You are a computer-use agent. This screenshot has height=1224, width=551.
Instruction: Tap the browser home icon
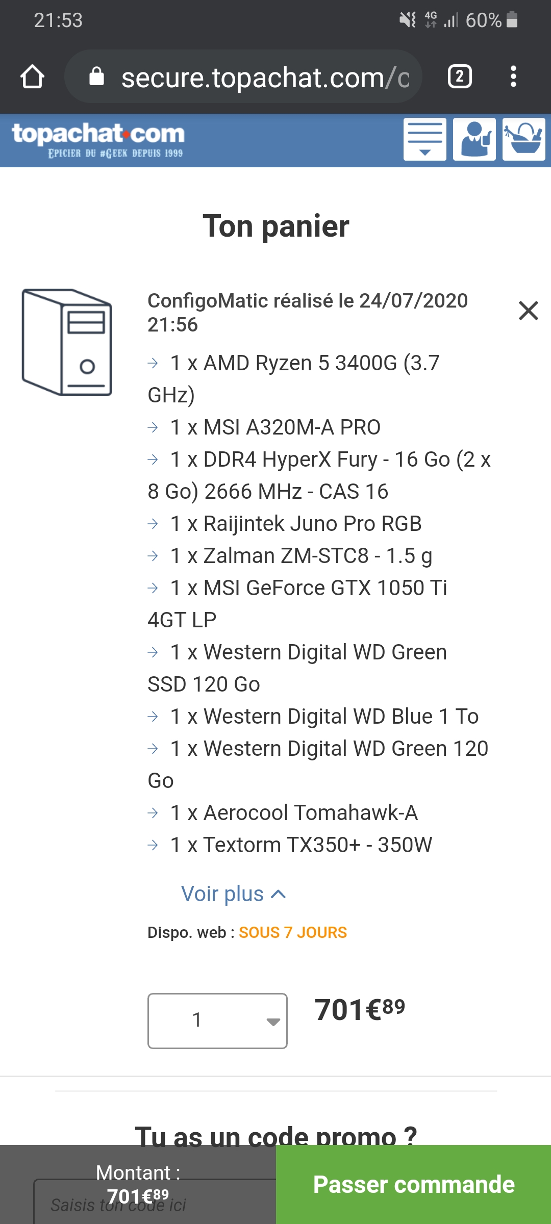(x=32, y=77)
